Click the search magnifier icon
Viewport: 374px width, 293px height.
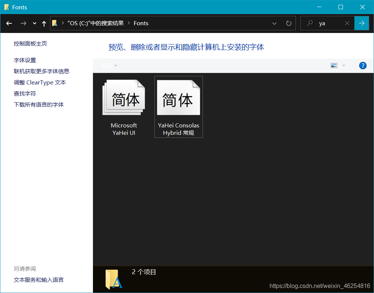tap(310, 23)
